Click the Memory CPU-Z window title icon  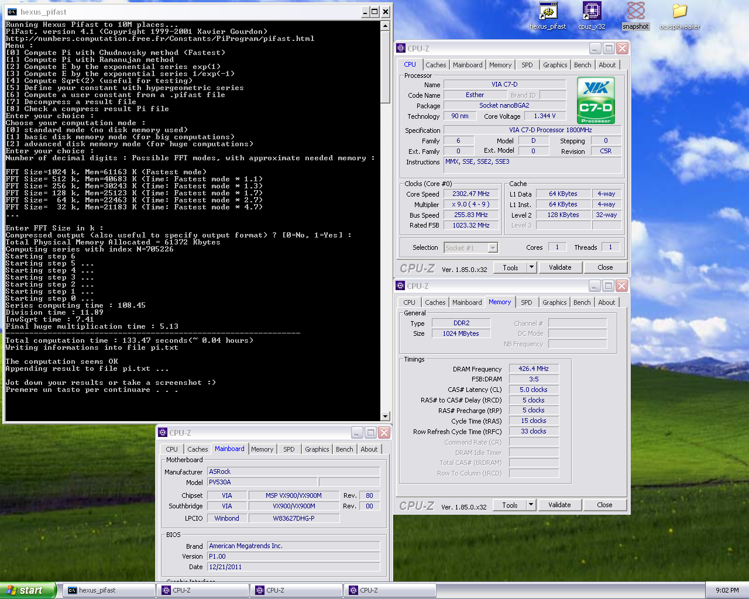click(x=401, y=286)
